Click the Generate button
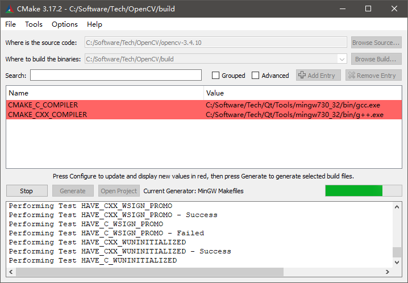 [x=73, y=191]
